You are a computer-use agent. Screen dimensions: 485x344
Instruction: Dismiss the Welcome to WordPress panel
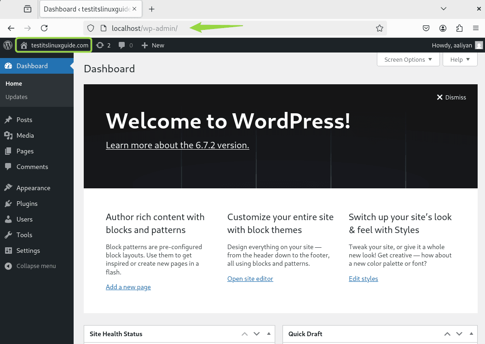pyautogui.click(x=451, y=97)
